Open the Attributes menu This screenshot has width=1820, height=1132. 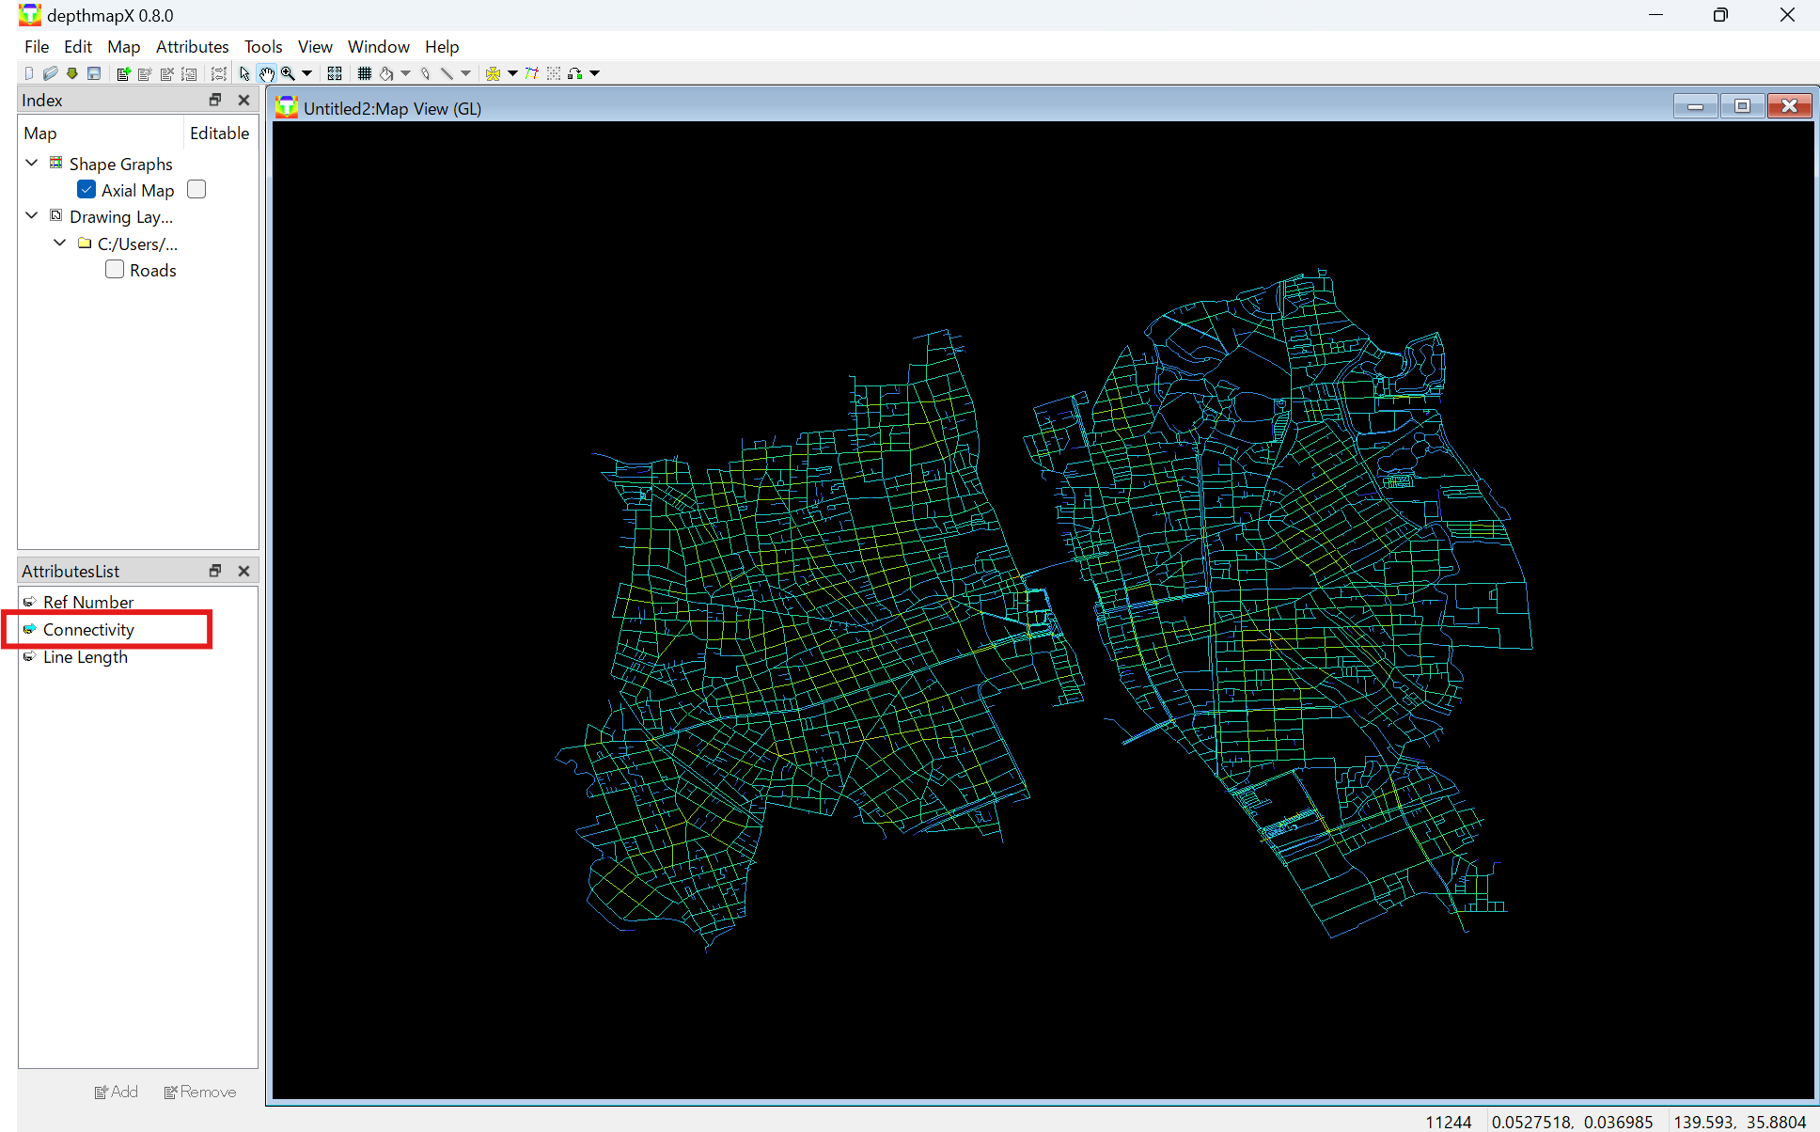tap(192, 46)
